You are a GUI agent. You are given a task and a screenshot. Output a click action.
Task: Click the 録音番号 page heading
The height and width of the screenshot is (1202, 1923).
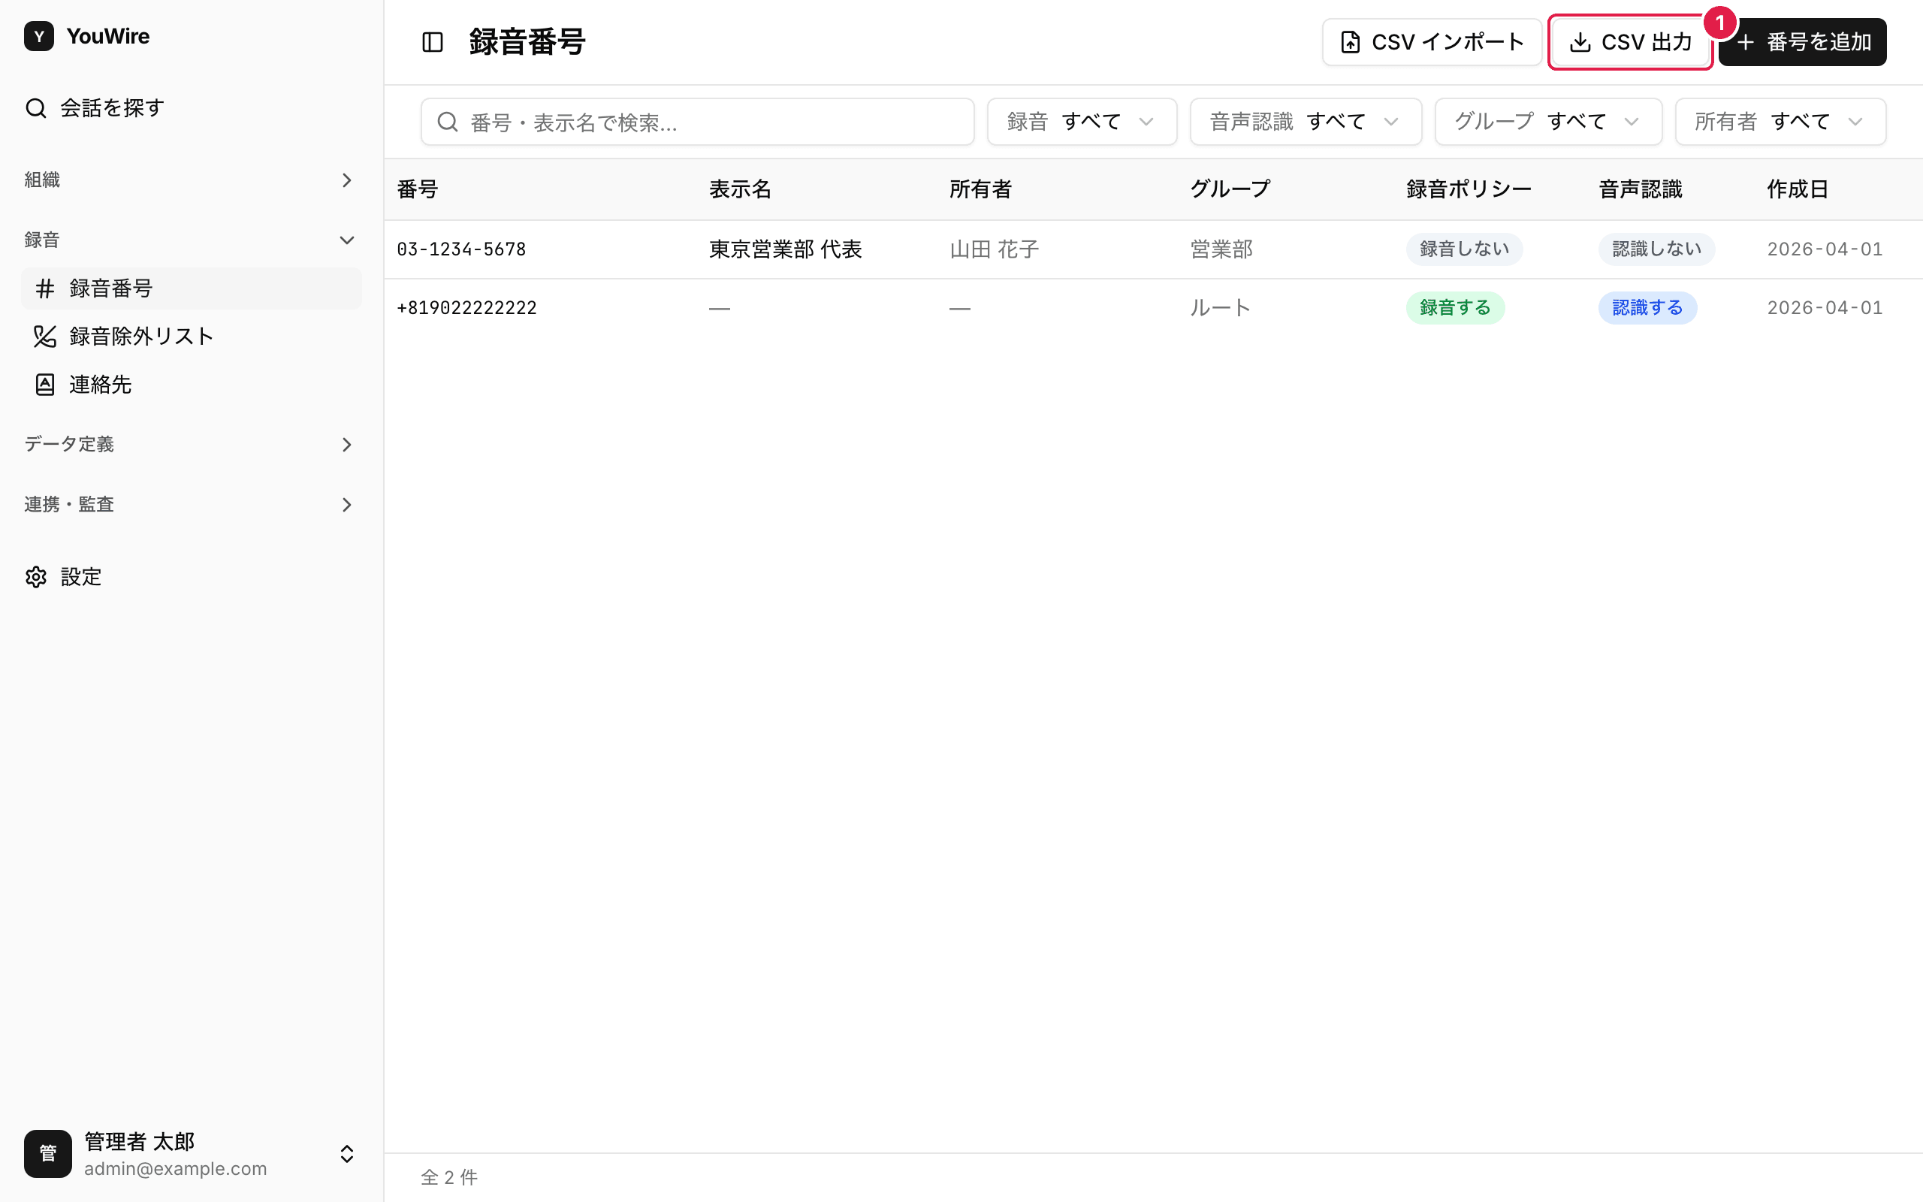click(527, 42)
